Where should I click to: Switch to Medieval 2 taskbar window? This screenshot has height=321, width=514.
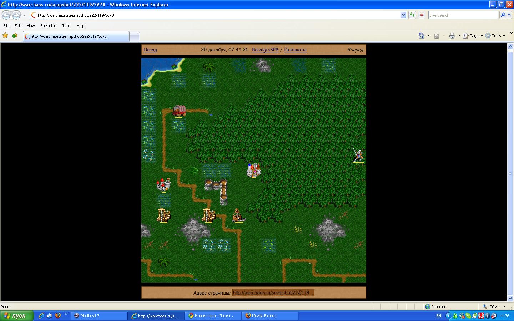click(99, 316)
